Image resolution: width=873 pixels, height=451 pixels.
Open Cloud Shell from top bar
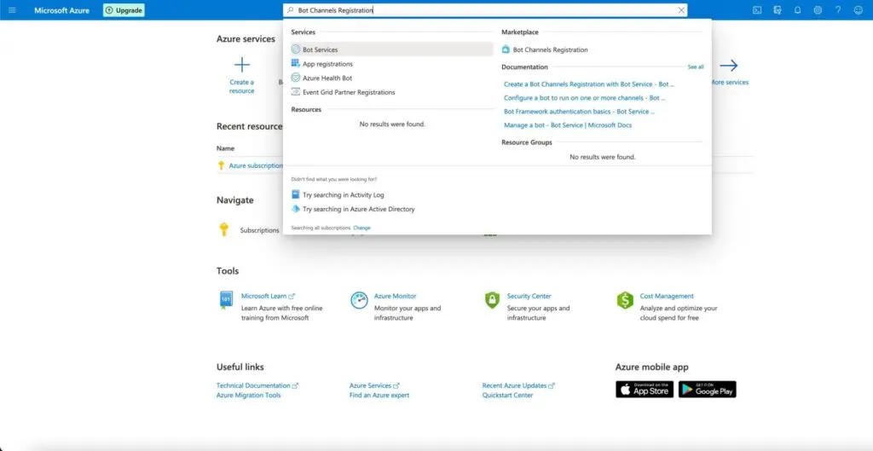757,10
